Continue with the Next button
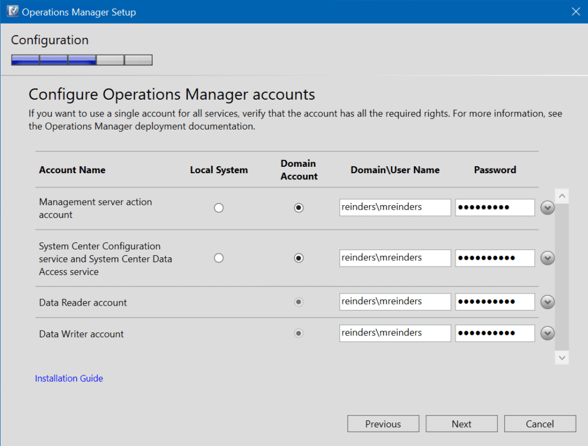This screenshot has height=446, width=588. tap(462, 424)
